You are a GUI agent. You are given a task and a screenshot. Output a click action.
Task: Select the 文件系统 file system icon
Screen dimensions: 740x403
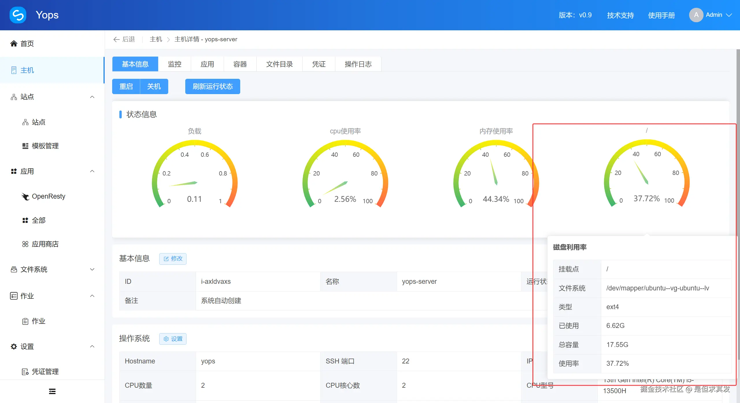coord(13,269)
